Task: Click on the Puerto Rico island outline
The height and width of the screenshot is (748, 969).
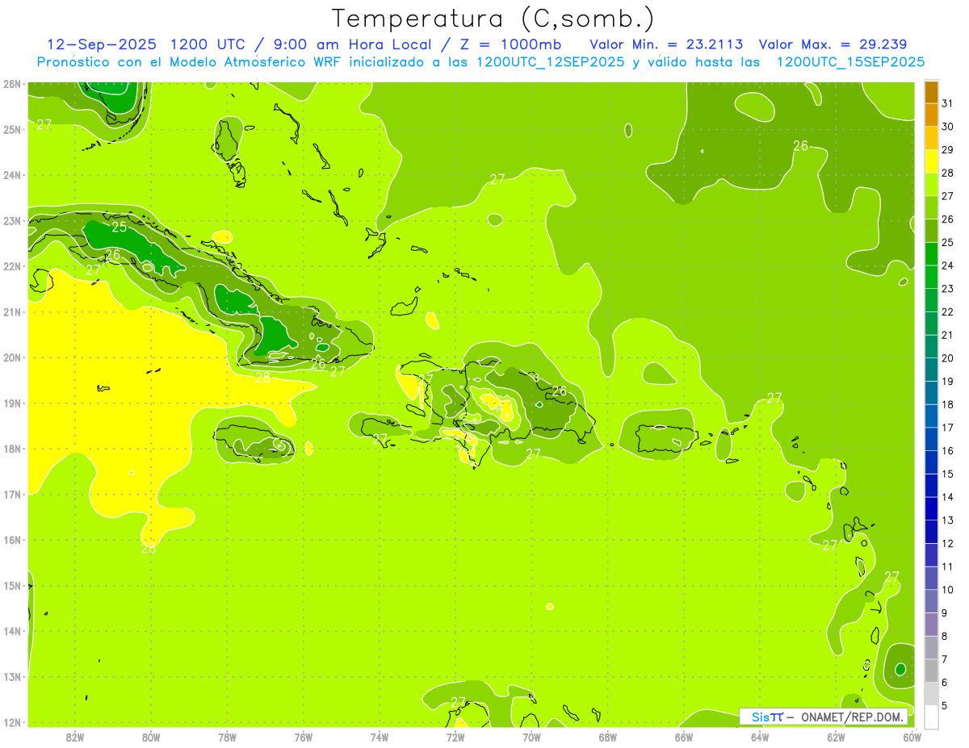Action: [666, 438]
